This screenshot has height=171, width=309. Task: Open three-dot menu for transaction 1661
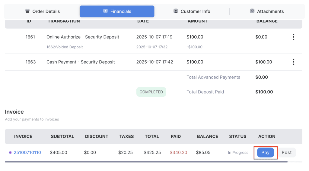(x=293, y=37)
